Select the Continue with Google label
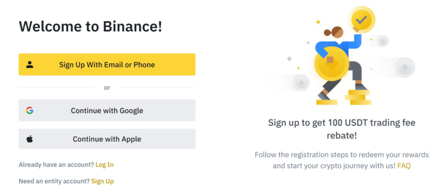The width and height of the screenshot is (433, 187). (x=107, y=111)
